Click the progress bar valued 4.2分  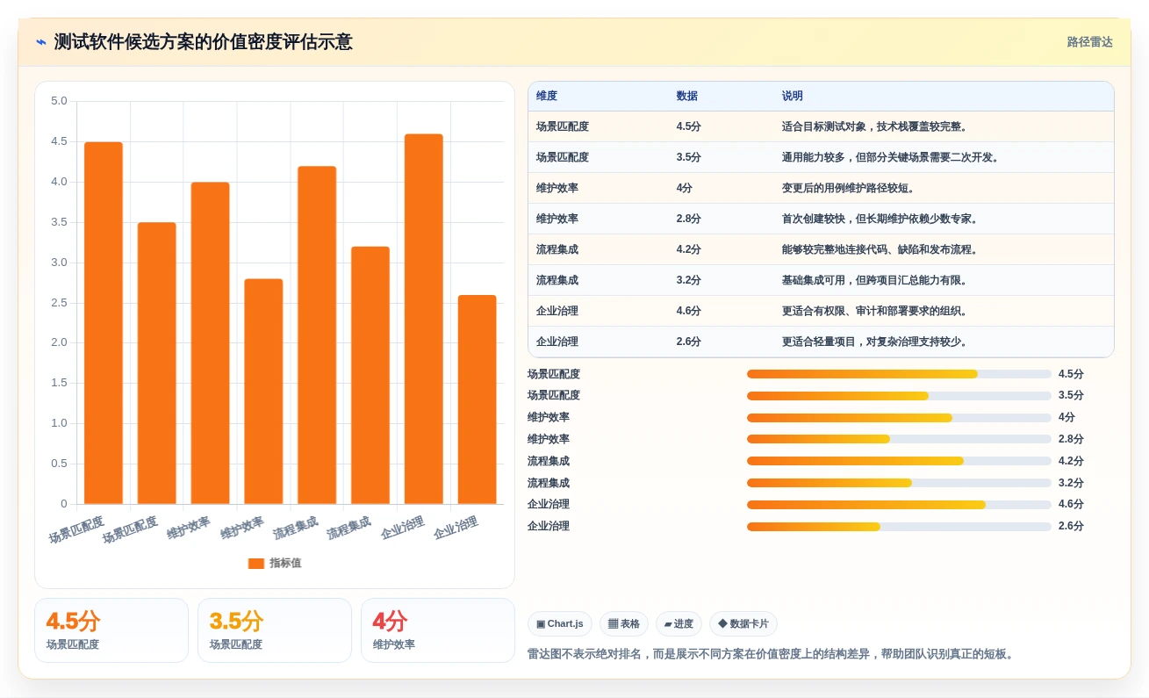pyautogui.click(x=899, y=461)
